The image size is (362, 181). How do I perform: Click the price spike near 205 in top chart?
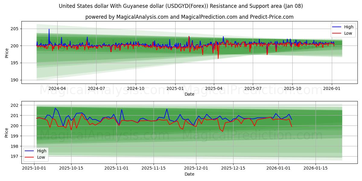point(49,29)
